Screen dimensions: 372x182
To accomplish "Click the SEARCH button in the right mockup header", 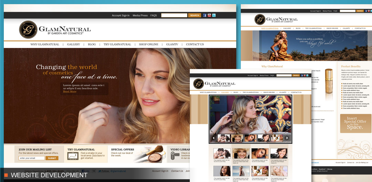I will tap(360, 11).
